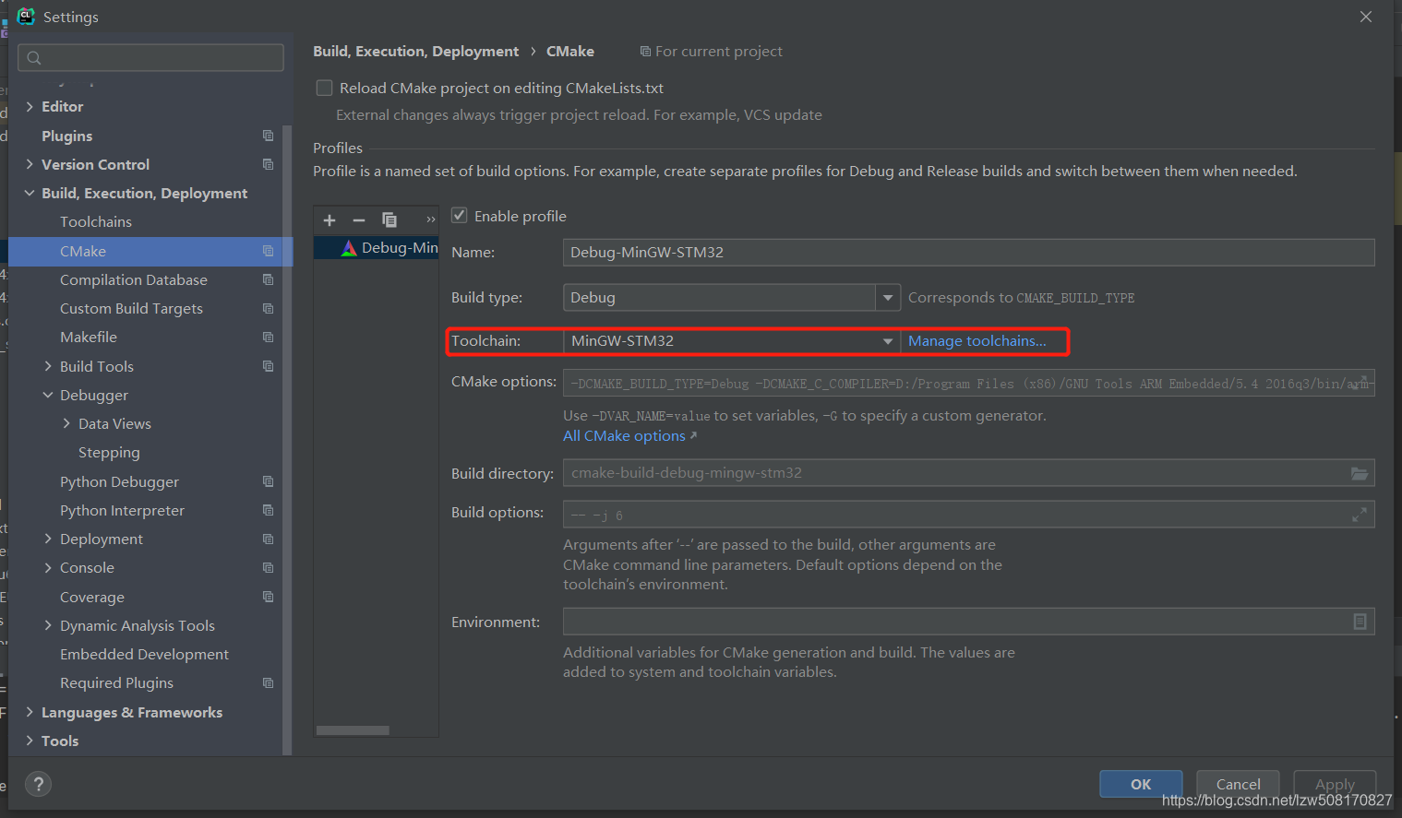The height and width of the screenshot is (818, 1402).
Task: Expand the Build Tools node
Action: 48,366
